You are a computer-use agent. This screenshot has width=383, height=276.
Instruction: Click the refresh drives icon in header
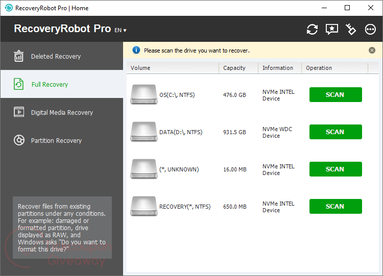[x=312, y=30]
